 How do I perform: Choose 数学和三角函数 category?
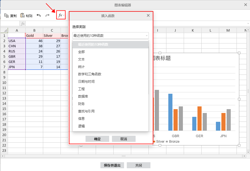point(111,74)
